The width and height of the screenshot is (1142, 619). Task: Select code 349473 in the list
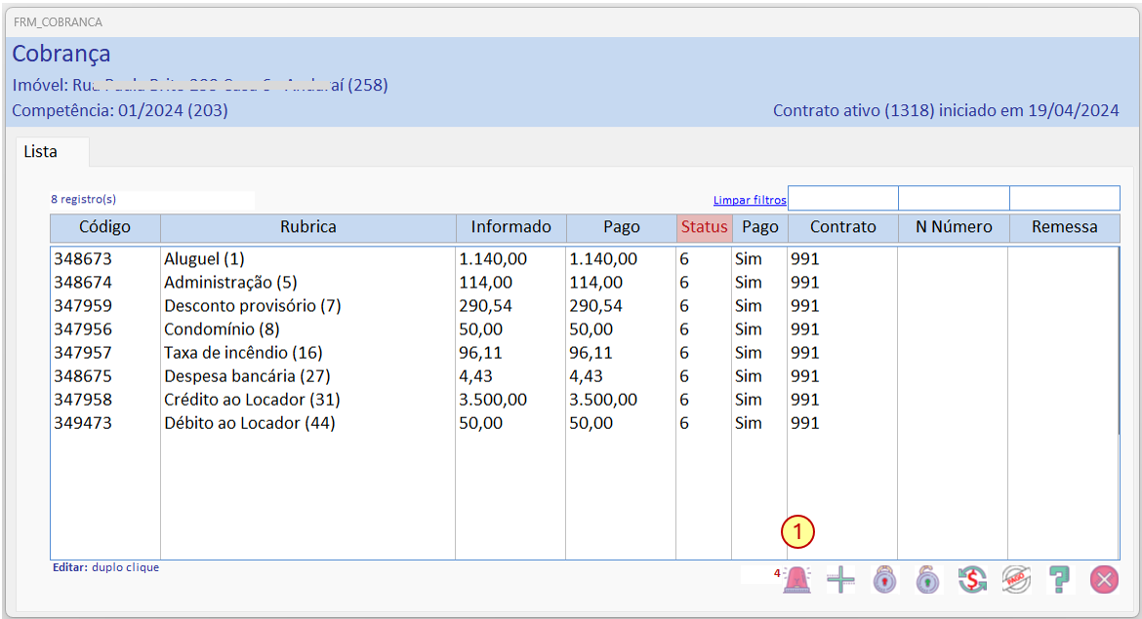[83, 423]
